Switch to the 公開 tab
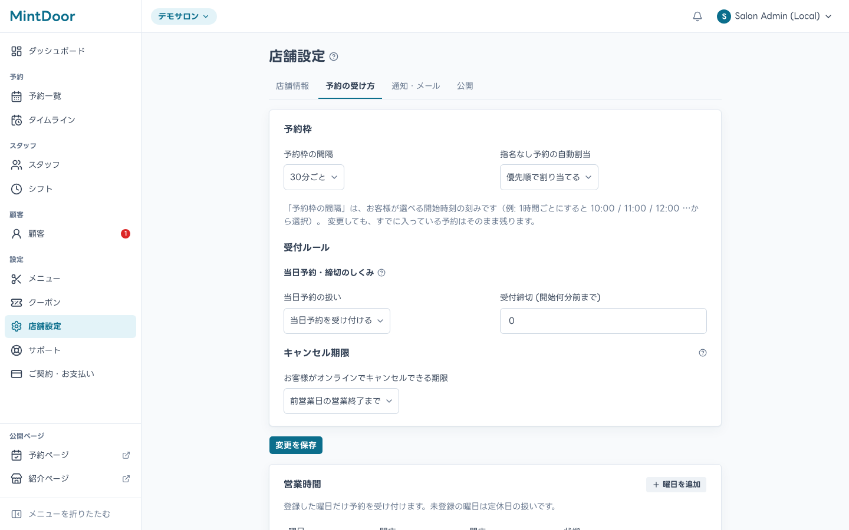Viewport: 849px width, 530px height. tap(465, 86)
